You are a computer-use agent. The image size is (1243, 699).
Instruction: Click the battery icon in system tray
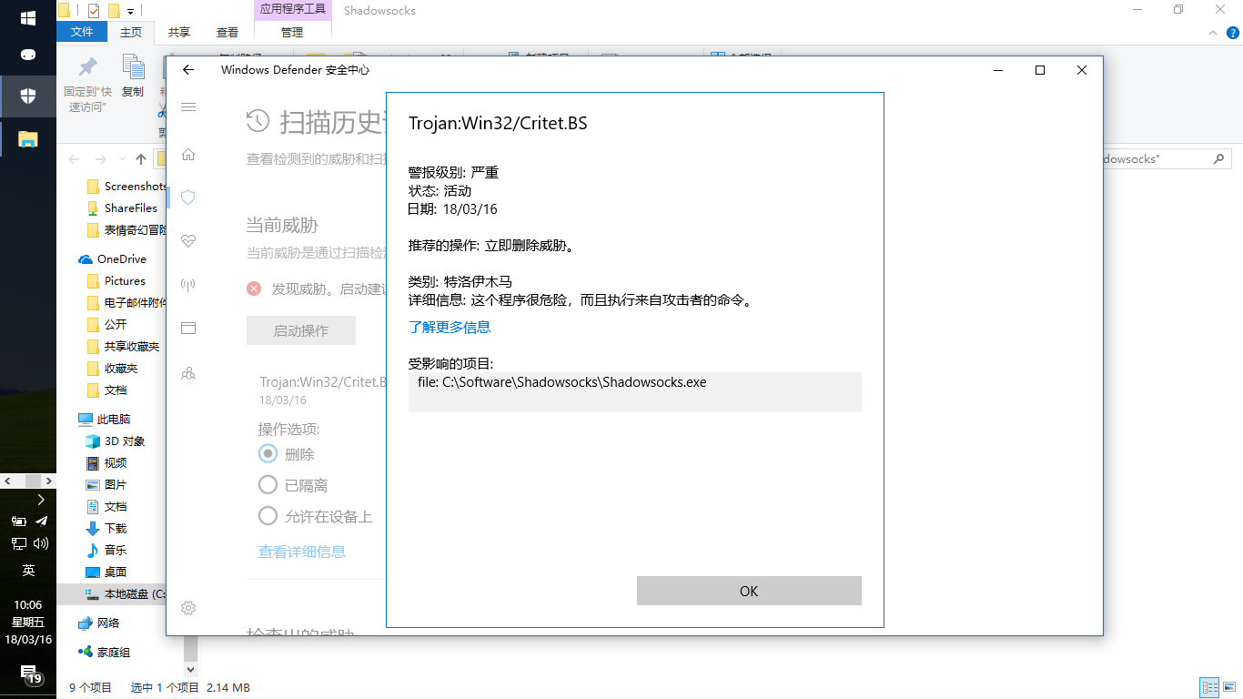point(18,522)
